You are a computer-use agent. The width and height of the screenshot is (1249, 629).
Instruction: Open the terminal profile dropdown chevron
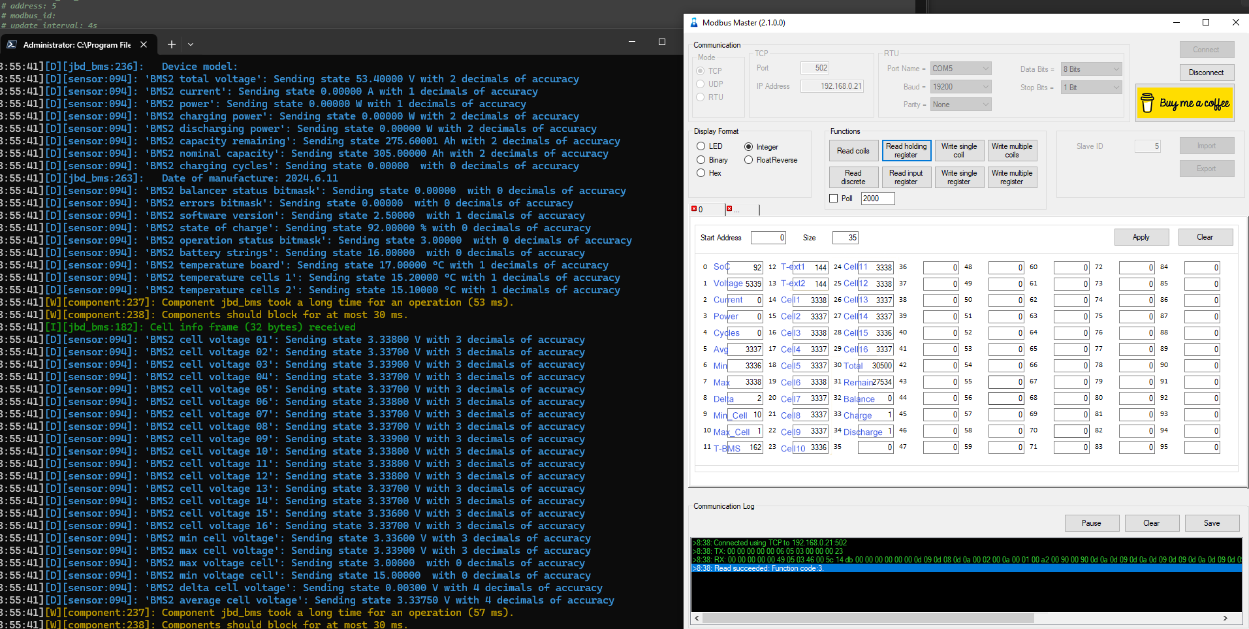click(191, 44)
